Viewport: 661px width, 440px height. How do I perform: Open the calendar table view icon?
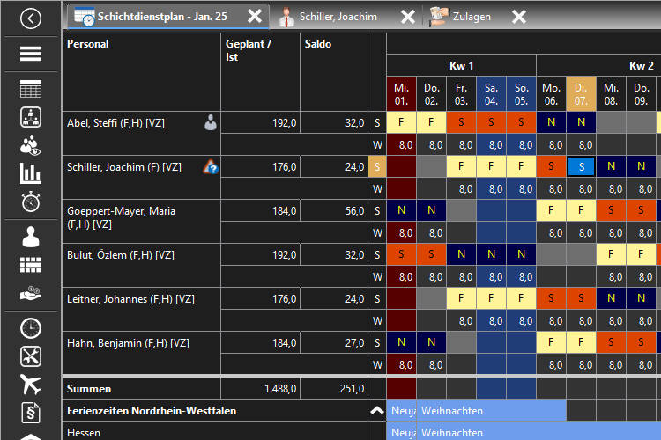31,89
